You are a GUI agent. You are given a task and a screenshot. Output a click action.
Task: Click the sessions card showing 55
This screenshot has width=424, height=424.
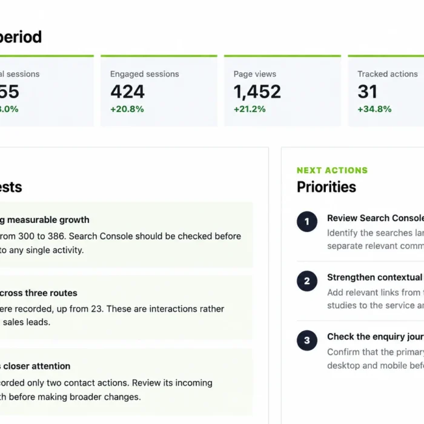pyautogui.click(x=47, y=91)
